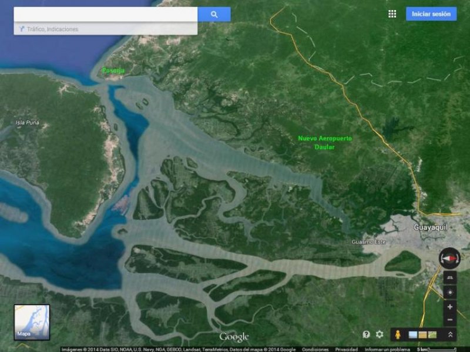Click the Iniciar sesión button
The width and height of the screenshot is (470, 352).
431,14
